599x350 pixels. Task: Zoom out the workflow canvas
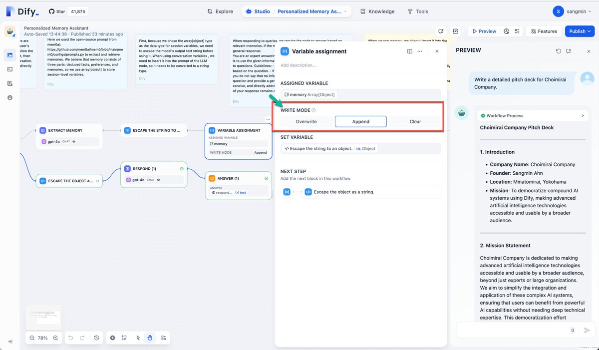tap(32, 338)
